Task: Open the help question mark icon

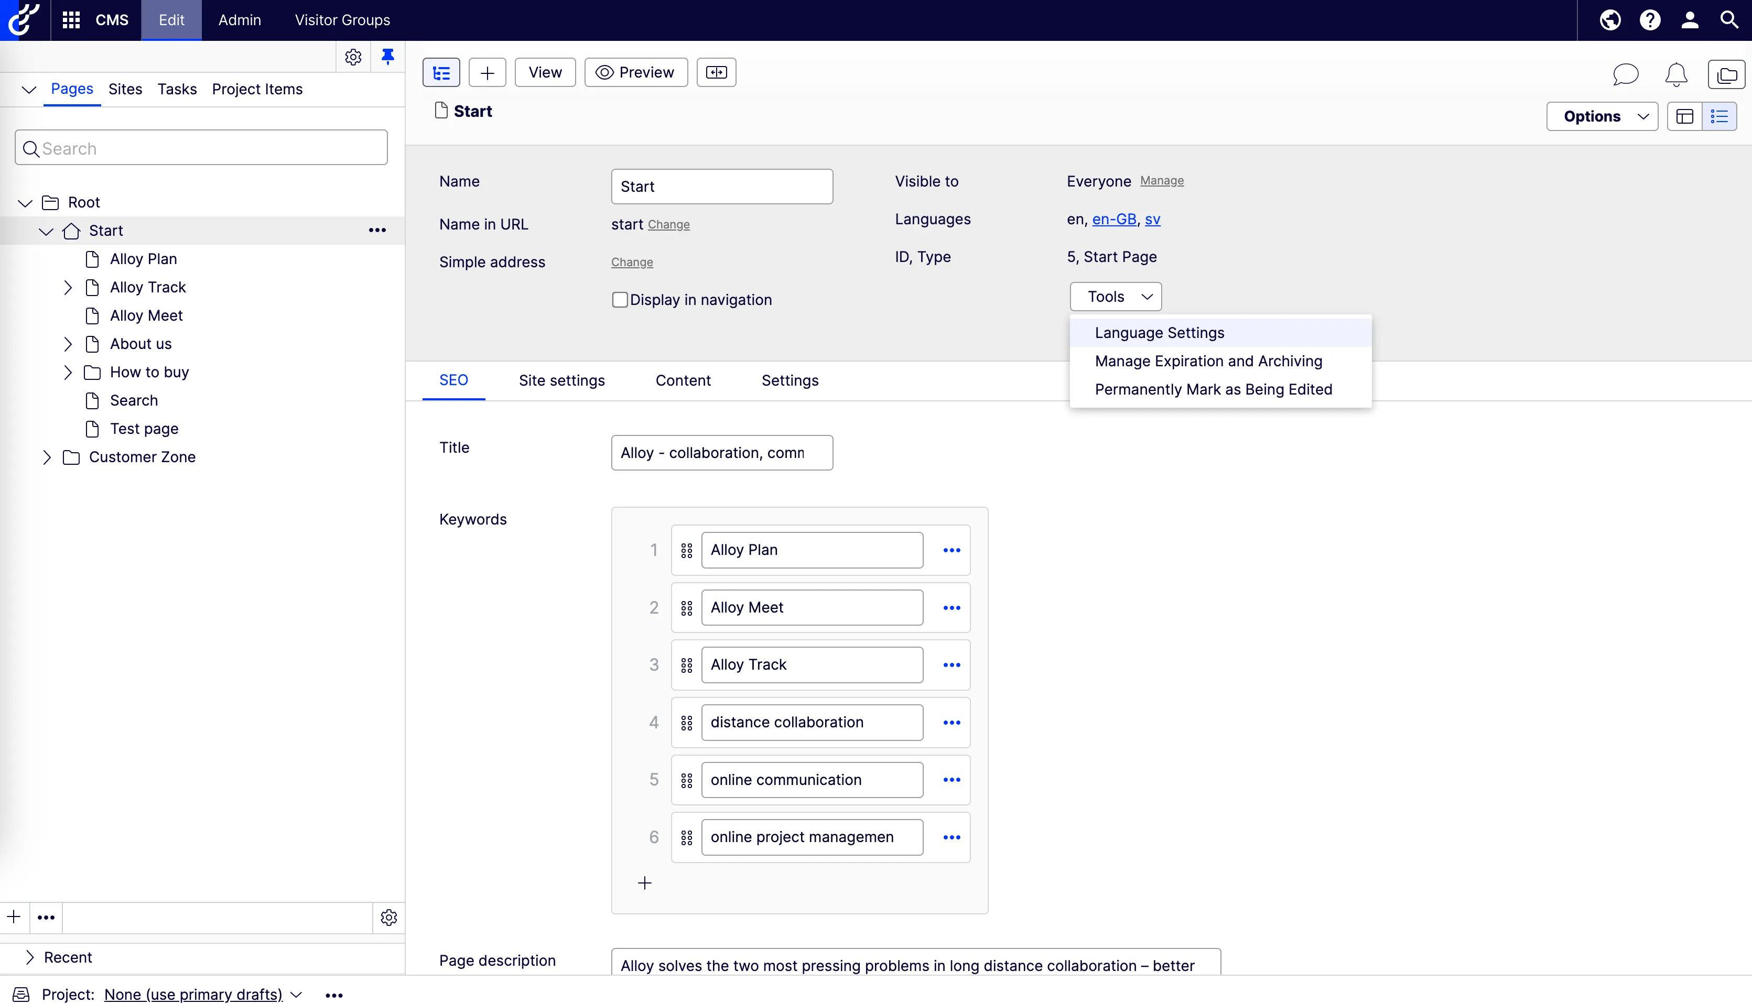Action: tap(1650, 20)
